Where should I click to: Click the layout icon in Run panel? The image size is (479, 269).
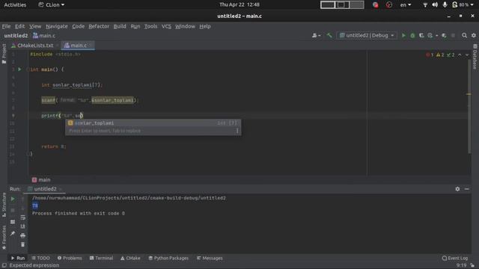[13, 222]
